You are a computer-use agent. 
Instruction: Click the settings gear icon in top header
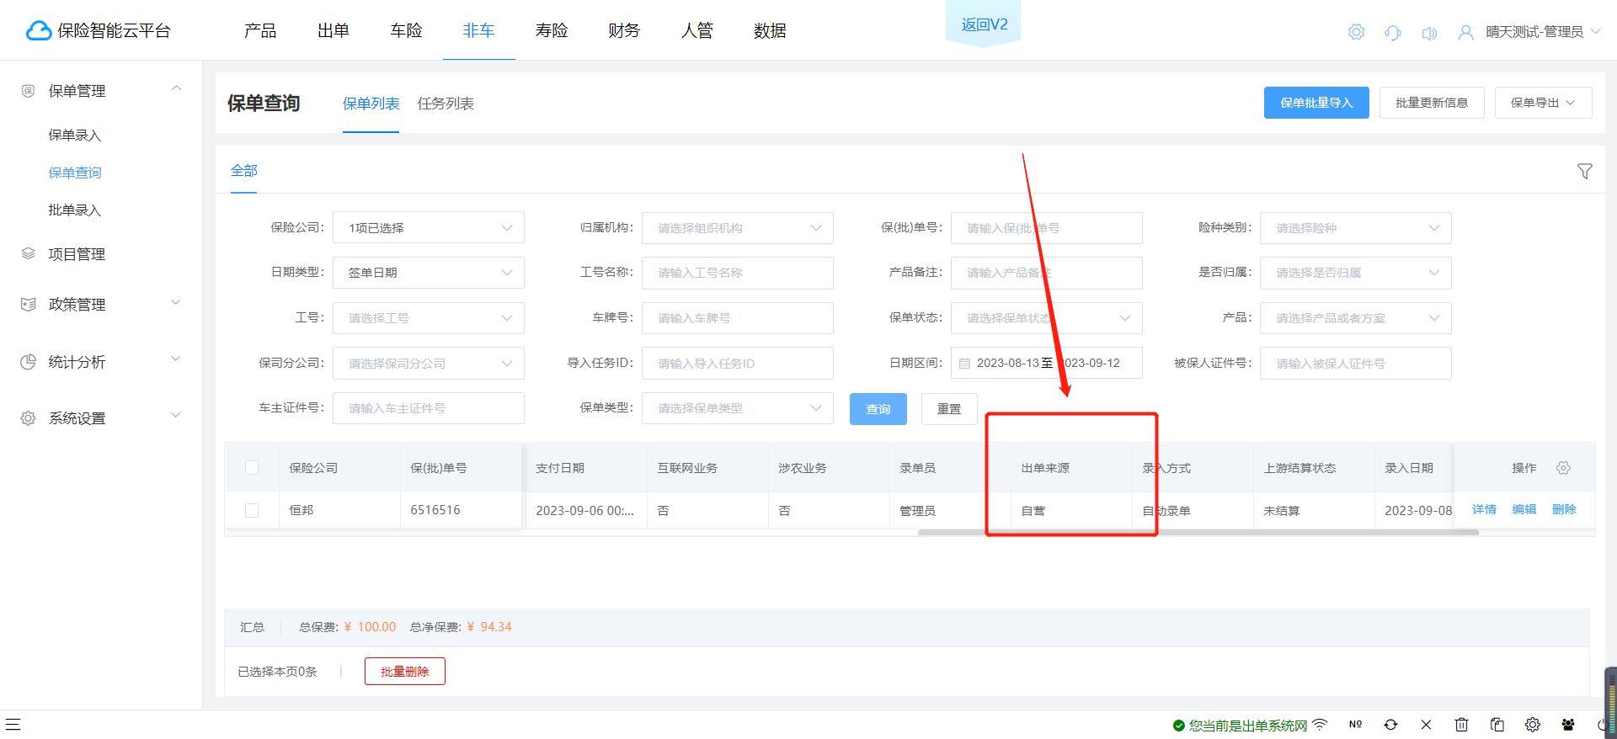click(1356, 32)
